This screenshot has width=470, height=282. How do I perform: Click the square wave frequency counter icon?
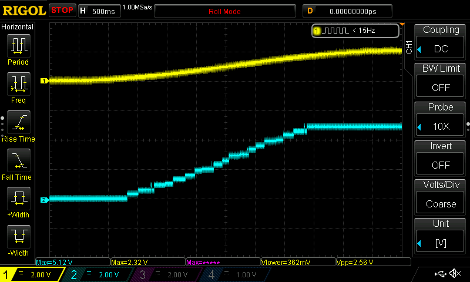[337, 31]
